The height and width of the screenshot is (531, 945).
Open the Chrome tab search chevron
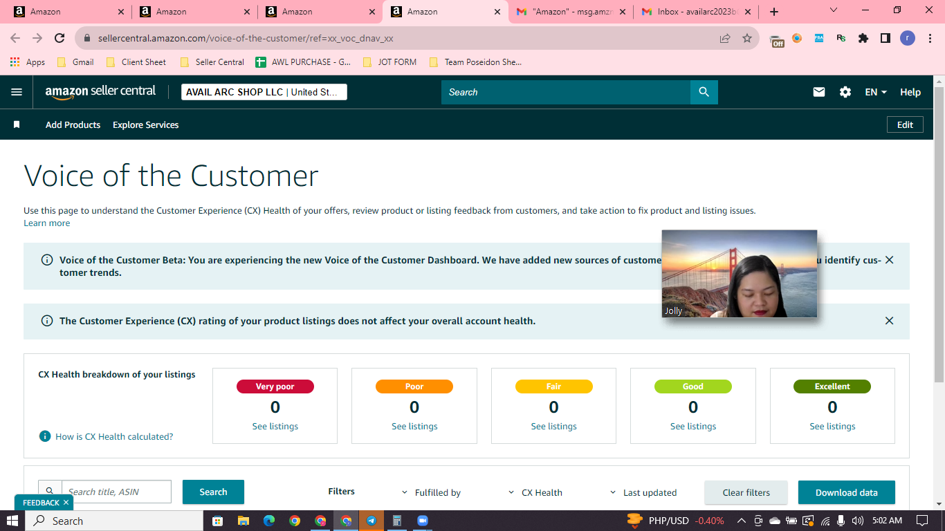click(x=834, y=10)
